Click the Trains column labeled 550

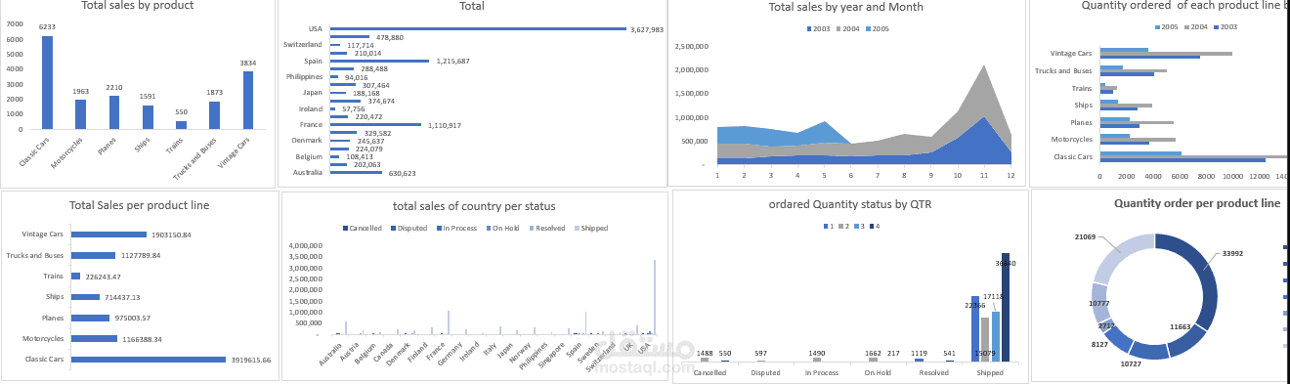tap(181, 124)
